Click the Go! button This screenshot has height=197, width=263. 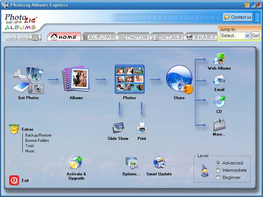pyautogui.click(x=255, y=36)
